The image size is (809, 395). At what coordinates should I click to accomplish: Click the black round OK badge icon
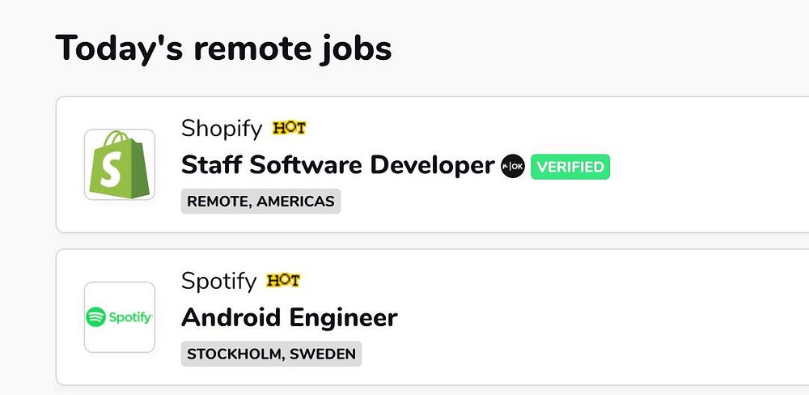(513, 166)
